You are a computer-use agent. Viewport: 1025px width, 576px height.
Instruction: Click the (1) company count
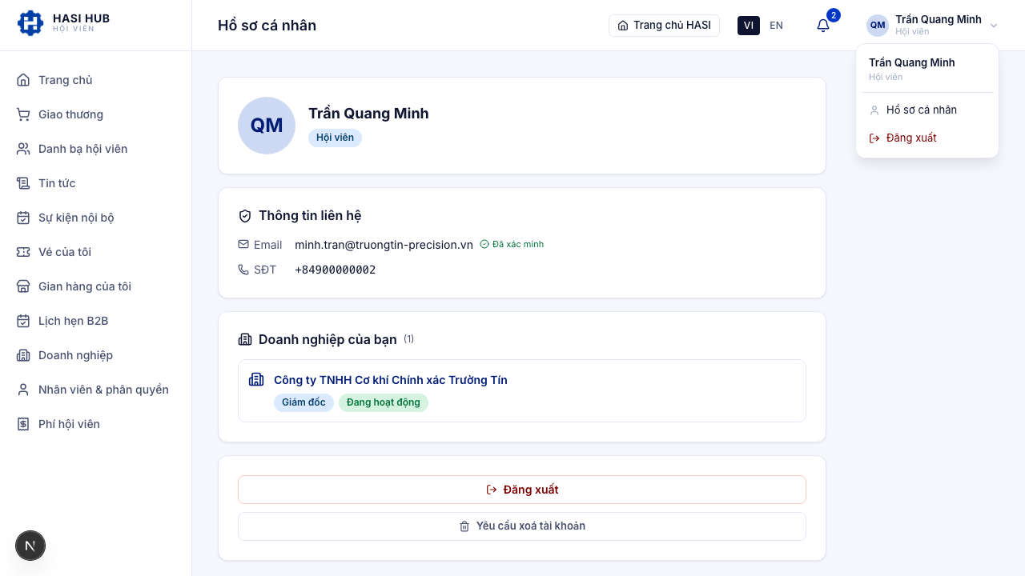[x=408, y=339]
